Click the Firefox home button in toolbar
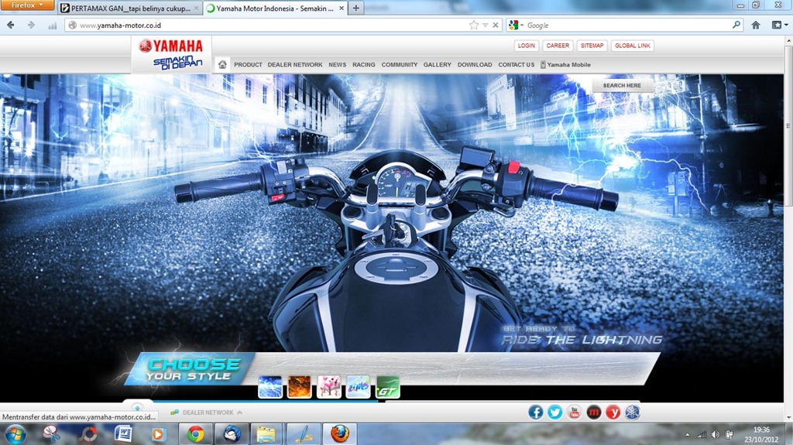The image size is (793, 445). pos(756,25)
